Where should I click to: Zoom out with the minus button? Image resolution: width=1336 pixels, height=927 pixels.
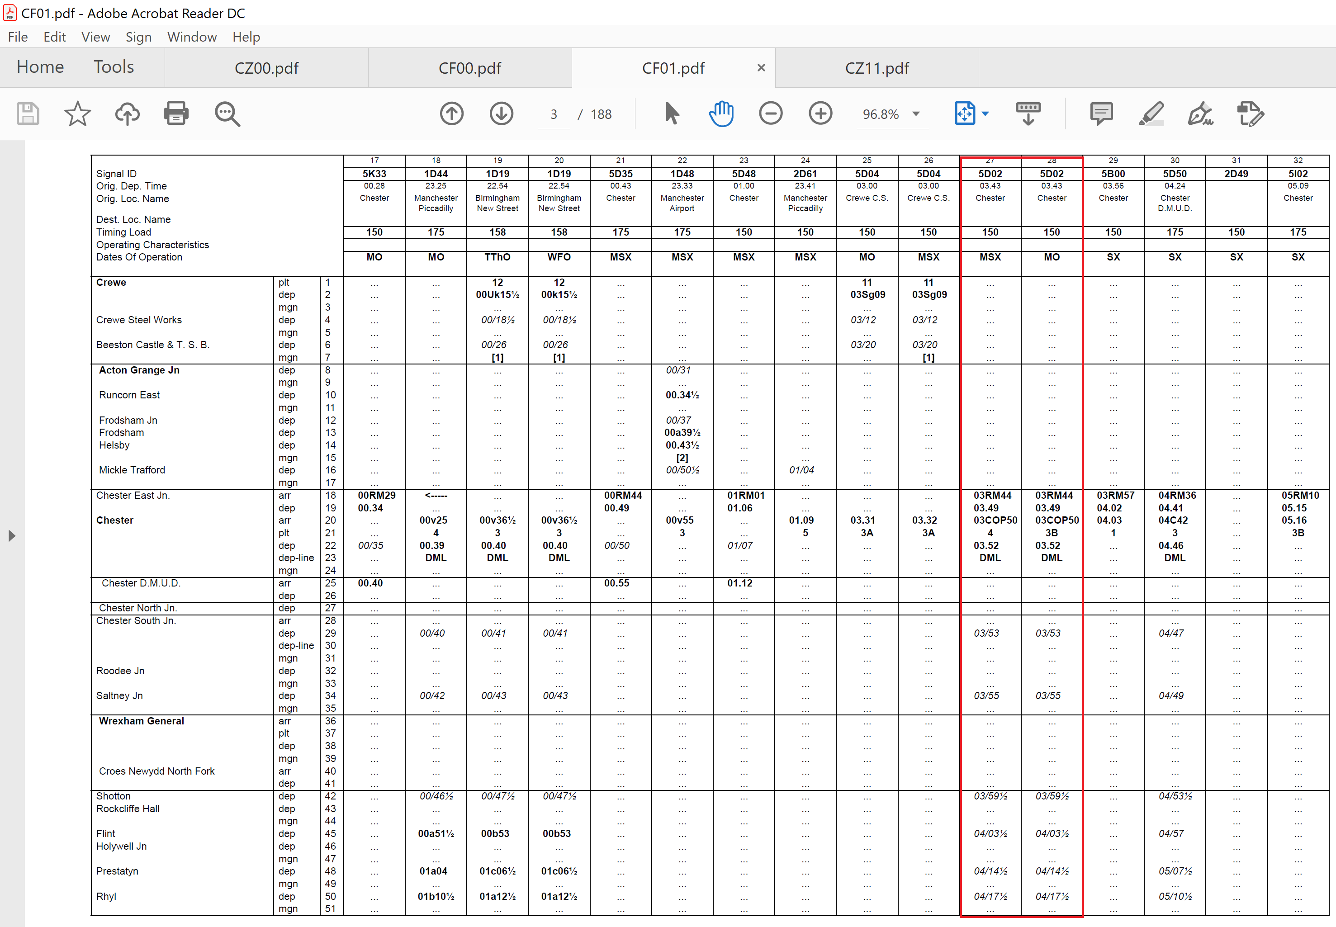click(771, 114)
